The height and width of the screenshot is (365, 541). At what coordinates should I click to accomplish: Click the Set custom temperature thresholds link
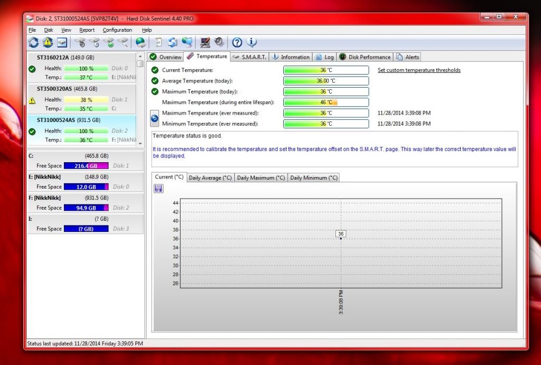(419, 70)
